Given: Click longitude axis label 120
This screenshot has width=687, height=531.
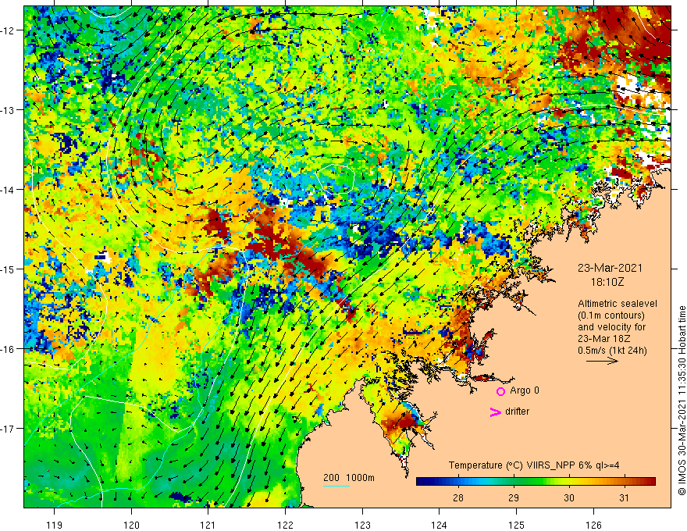Looking at the screenshot, I should pyautogui.click(x=131, y=525).
